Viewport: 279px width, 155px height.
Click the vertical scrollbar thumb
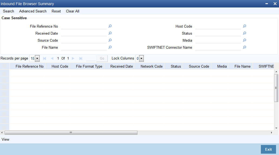[x=276, y=88]
